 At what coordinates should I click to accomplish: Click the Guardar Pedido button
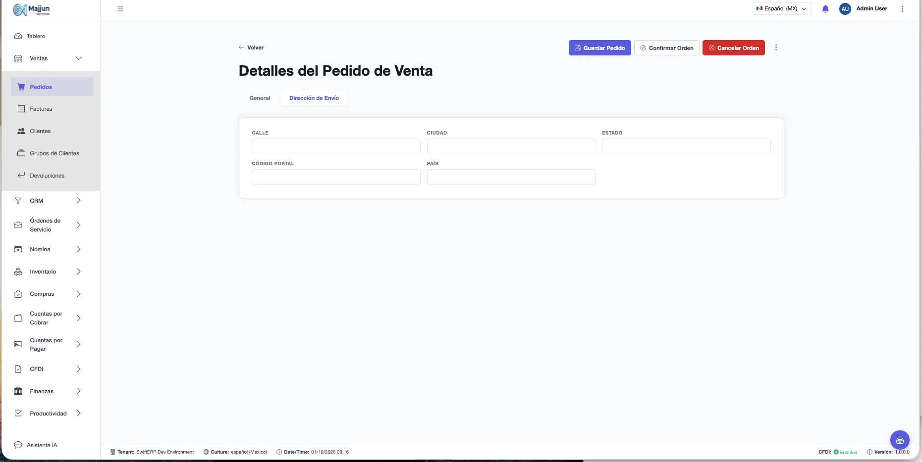tap(599, 48)
